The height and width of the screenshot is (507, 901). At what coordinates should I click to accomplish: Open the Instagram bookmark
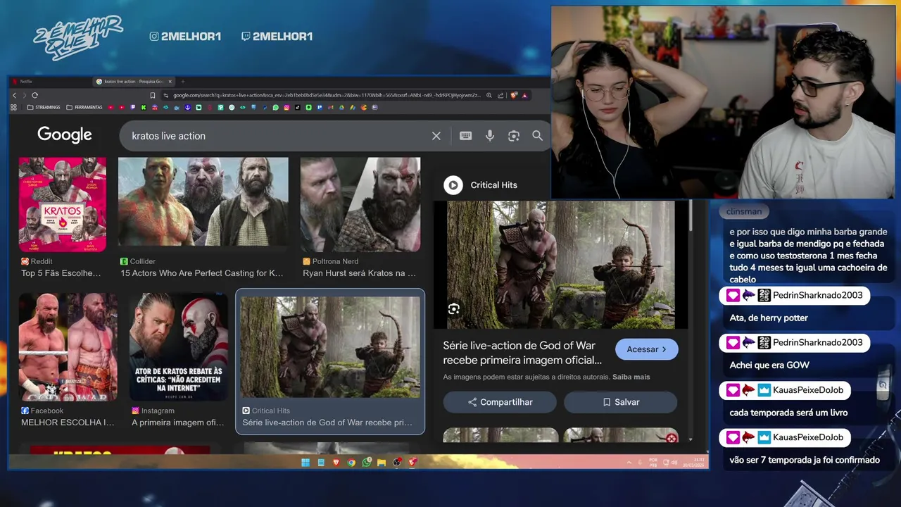tap(286, 107)
